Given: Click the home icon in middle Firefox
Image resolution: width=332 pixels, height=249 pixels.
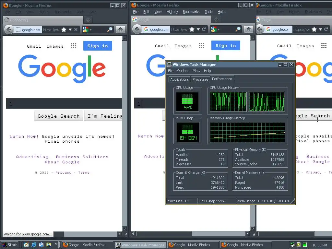Looking at the screenshot, I should 249,29.
